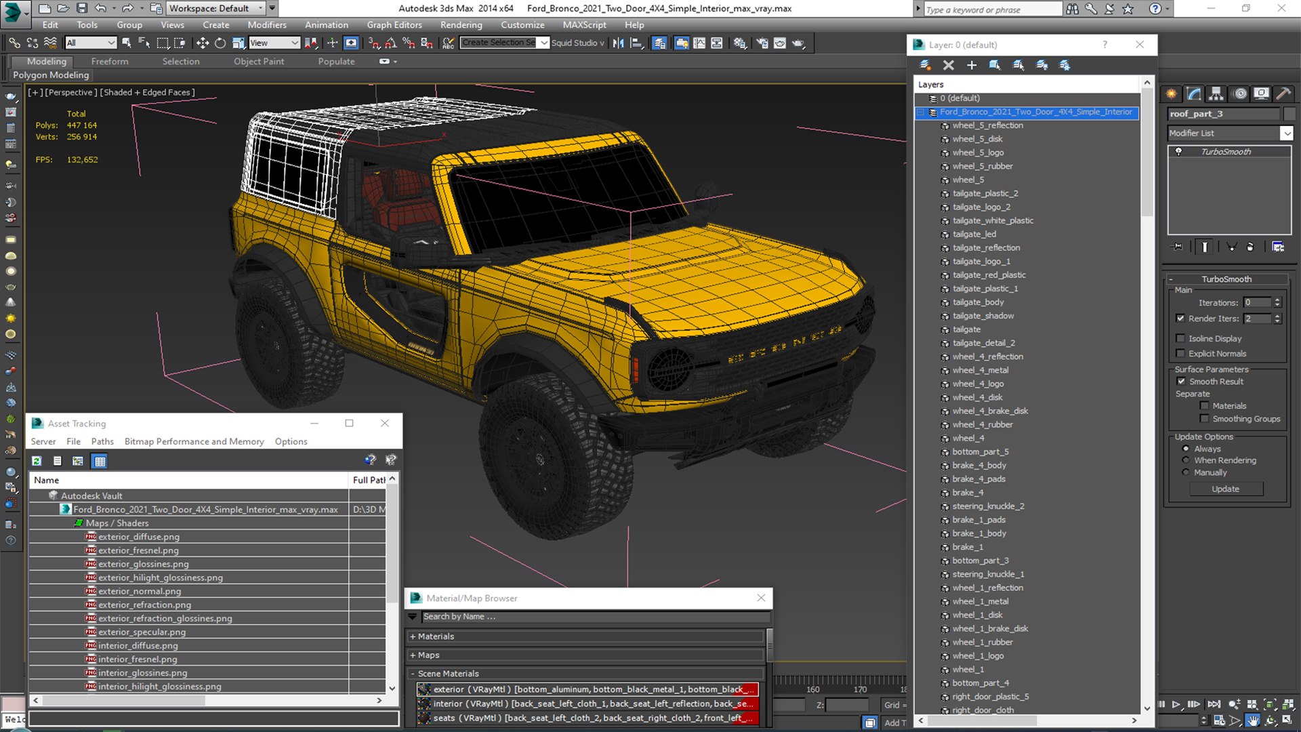Click Save File icon in quick access bar

coord(82,8)
